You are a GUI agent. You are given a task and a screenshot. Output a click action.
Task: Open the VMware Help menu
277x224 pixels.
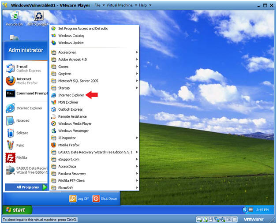(x=145, y=5)
